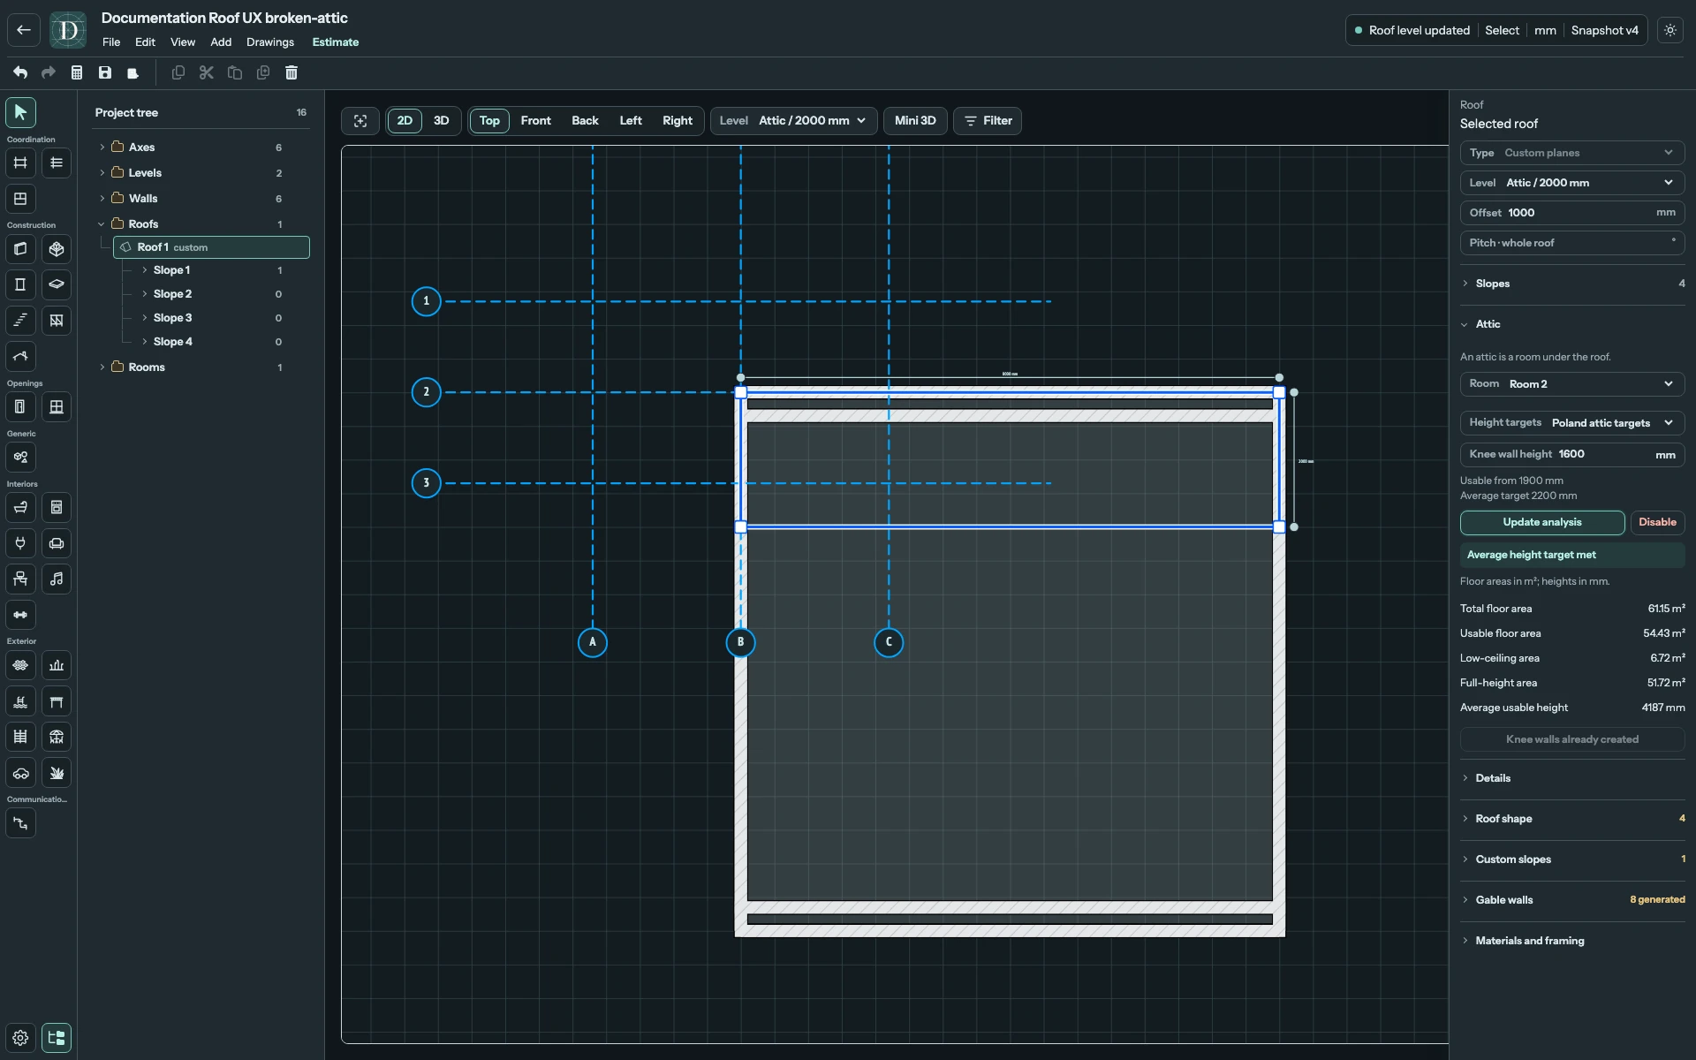Choose the electrical plug interiors tool
This screenshot has width=1696, height=1060.
(x=20, y=543)
